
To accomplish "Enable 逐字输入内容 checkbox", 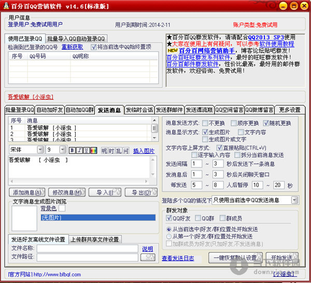I will (x=194, y=155).
